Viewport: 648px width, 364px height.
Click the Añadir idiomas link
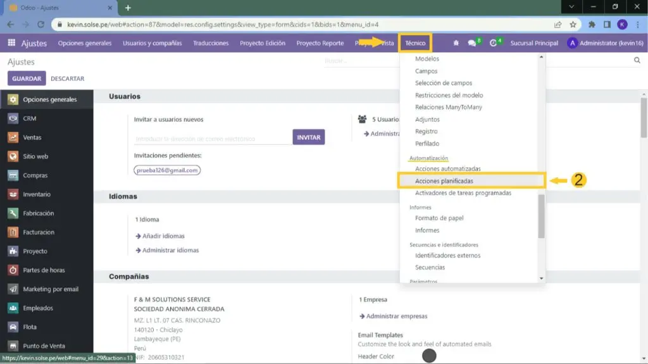pyautogui.click(x=163, y=236)
